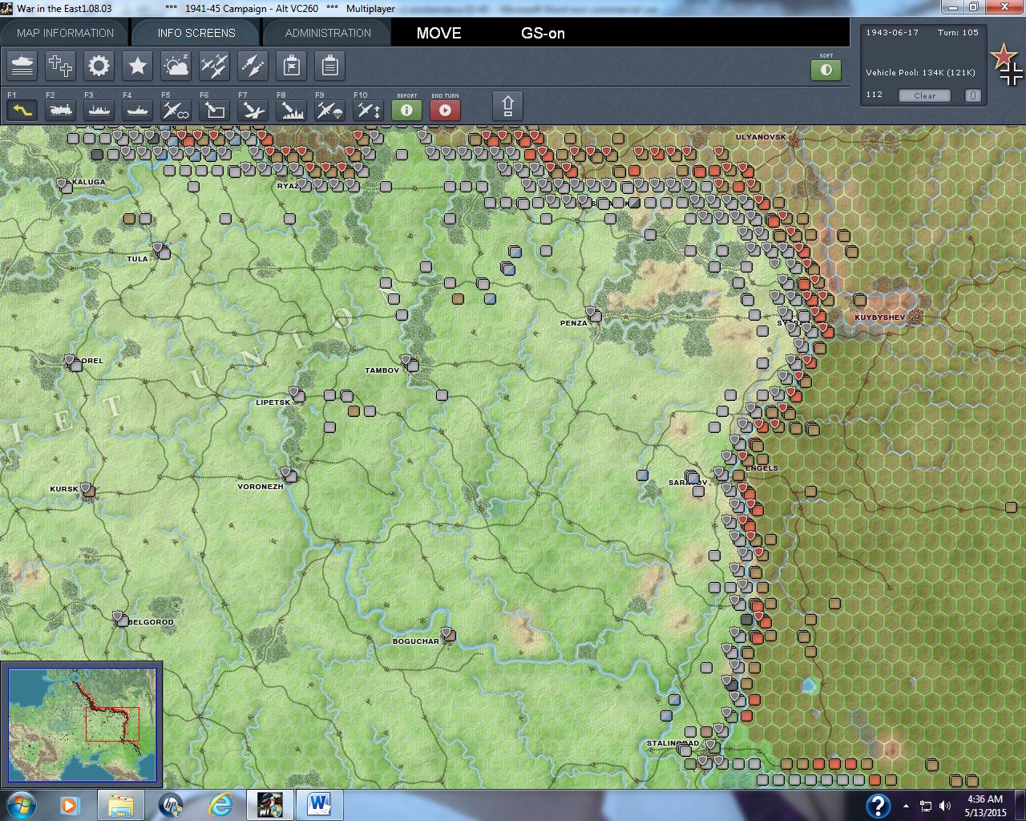Switch to Info Screens tab

click(x=196, y=33)
